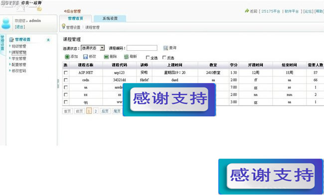The width and height of the screenshot is (324, 195).
Task: Click the 结束时间 column header
Action: [x=289, y=65]
